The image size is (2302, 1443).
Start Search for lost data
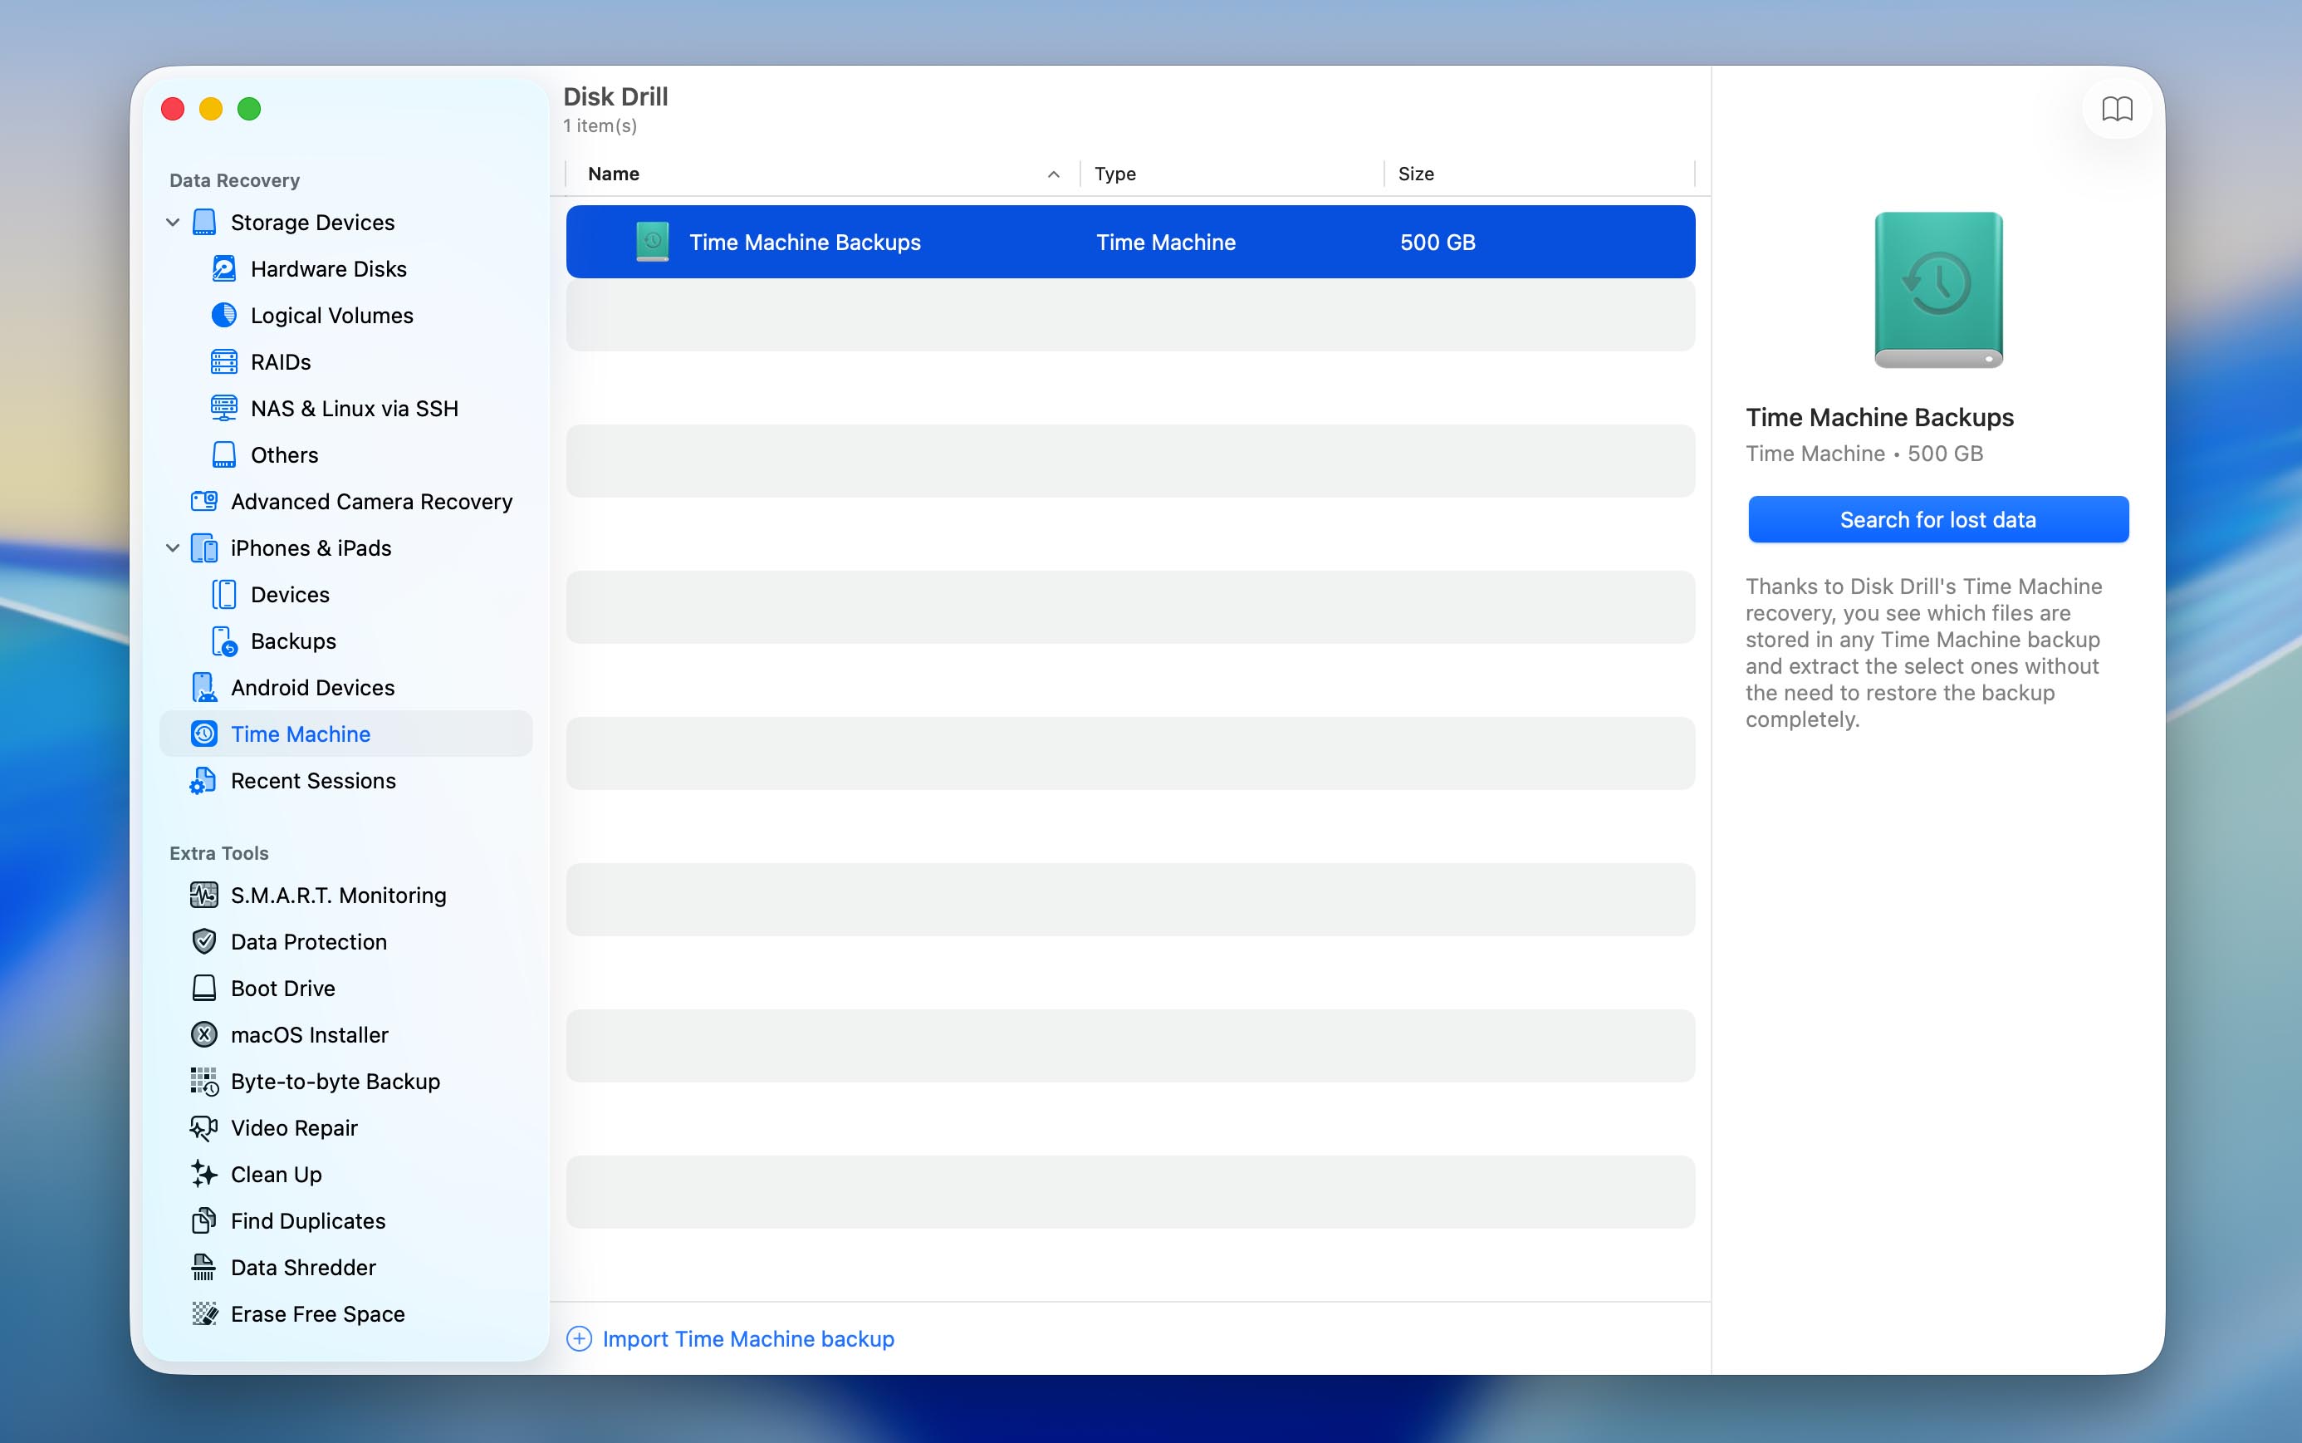click(x=1937, y=519)
